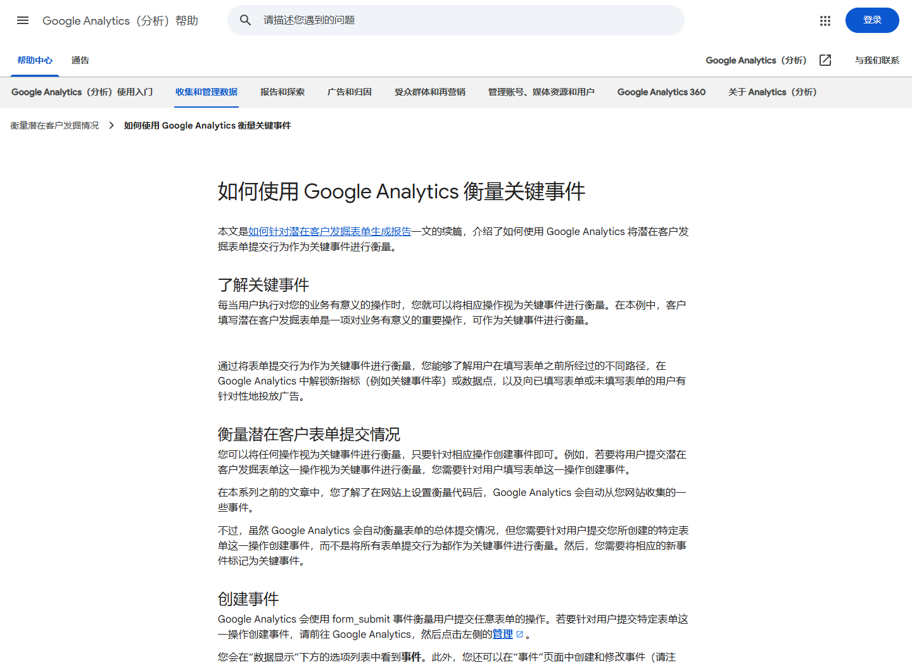Click the 了解关键事件 section heading

pyautogui.click(x=263, y=285)
